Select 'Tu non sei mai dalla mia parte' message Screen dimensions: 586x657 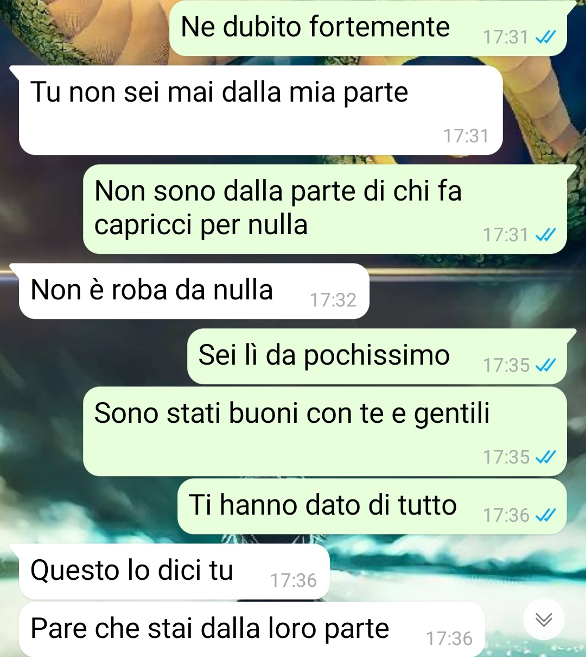click(x=260, y=110)
